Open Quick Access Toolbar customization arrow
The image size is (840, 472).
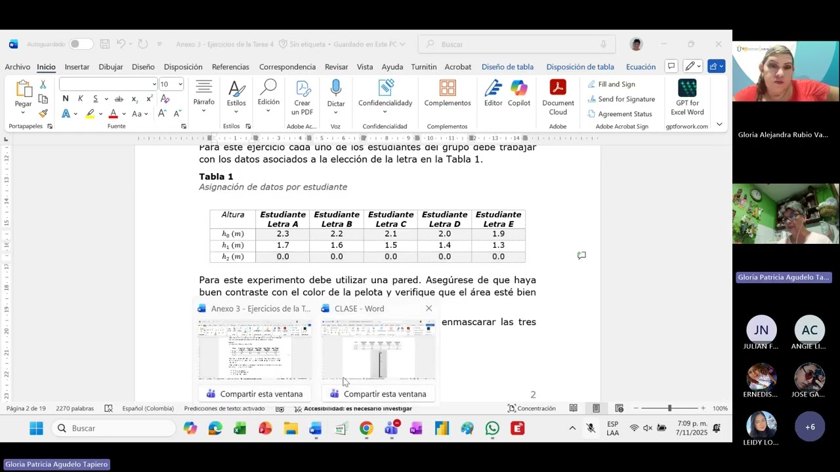[159, 44]
